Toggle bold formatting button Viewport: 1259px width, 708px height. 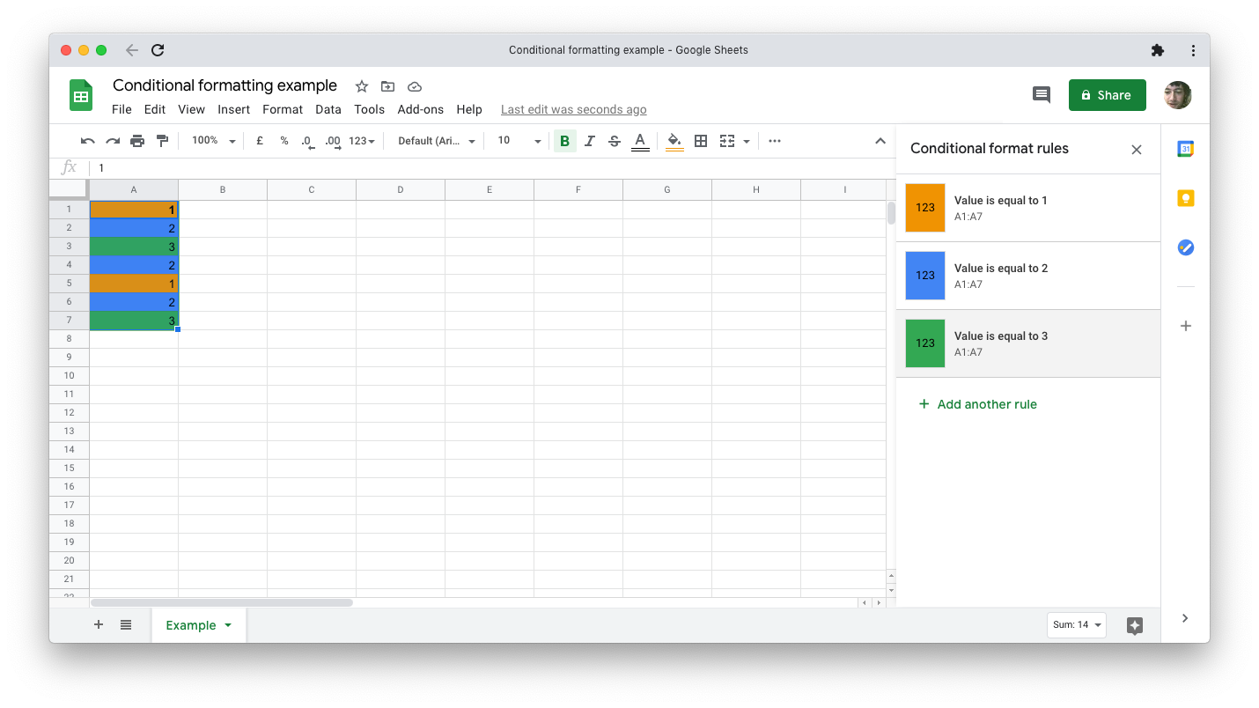click(564, 141)
